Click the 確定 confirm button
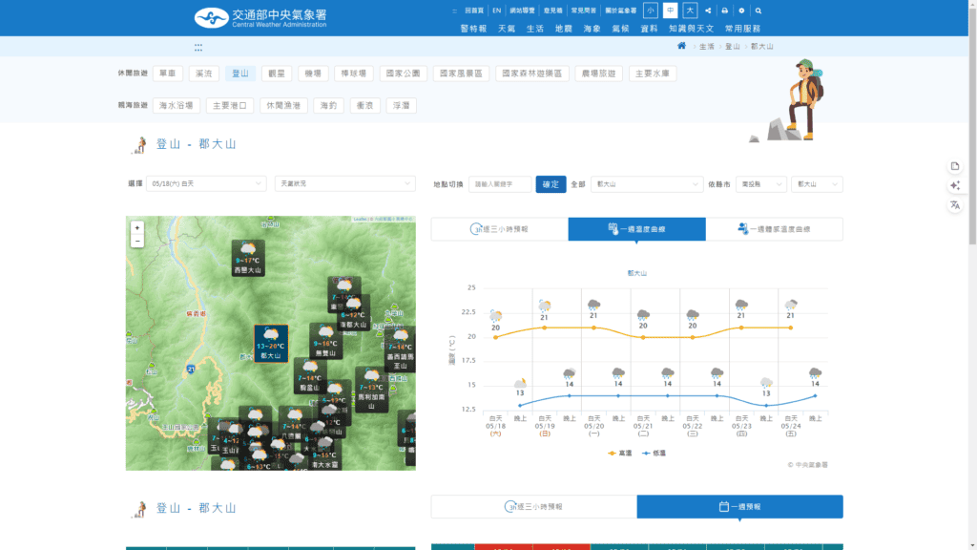The width and height of the screenshot is (977, 550). pos(551,184)
